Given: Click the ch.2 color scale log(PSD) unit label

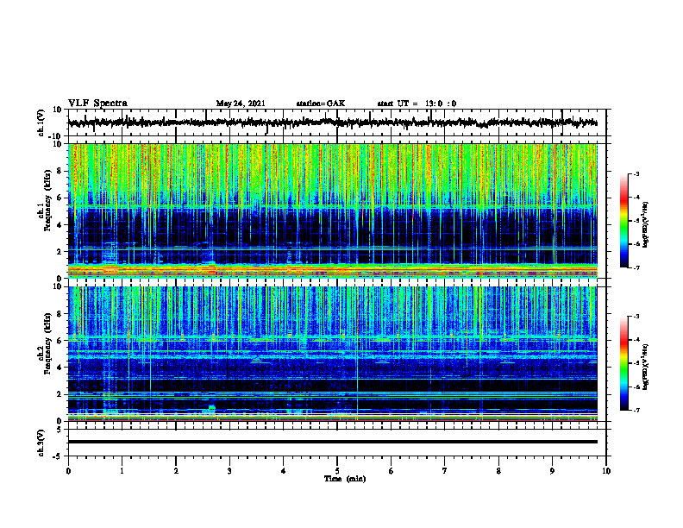Looking at the screenshot, I should pos(646,367).
